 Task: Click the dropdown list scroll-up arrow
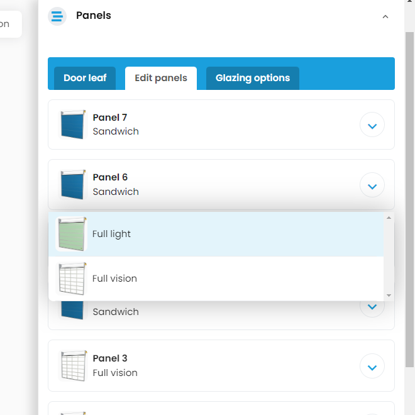pyautogui.click(x=389, y=218)
